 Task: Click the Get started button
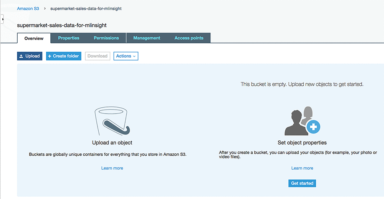point(302,183)
